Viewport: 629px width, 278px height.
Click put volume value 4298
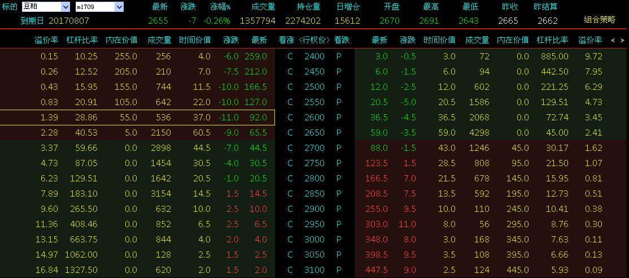click(479, 133)
